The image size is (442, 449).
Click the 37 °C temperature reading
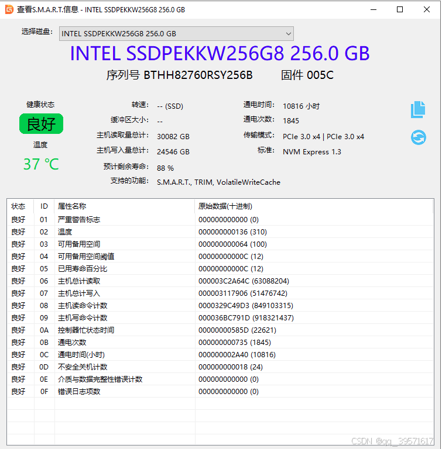tap(41, 164)
